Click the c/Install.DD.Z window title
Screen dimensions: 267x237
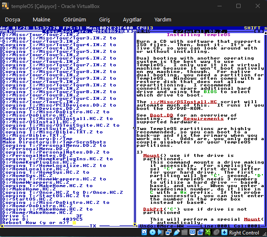click(200, 31)
